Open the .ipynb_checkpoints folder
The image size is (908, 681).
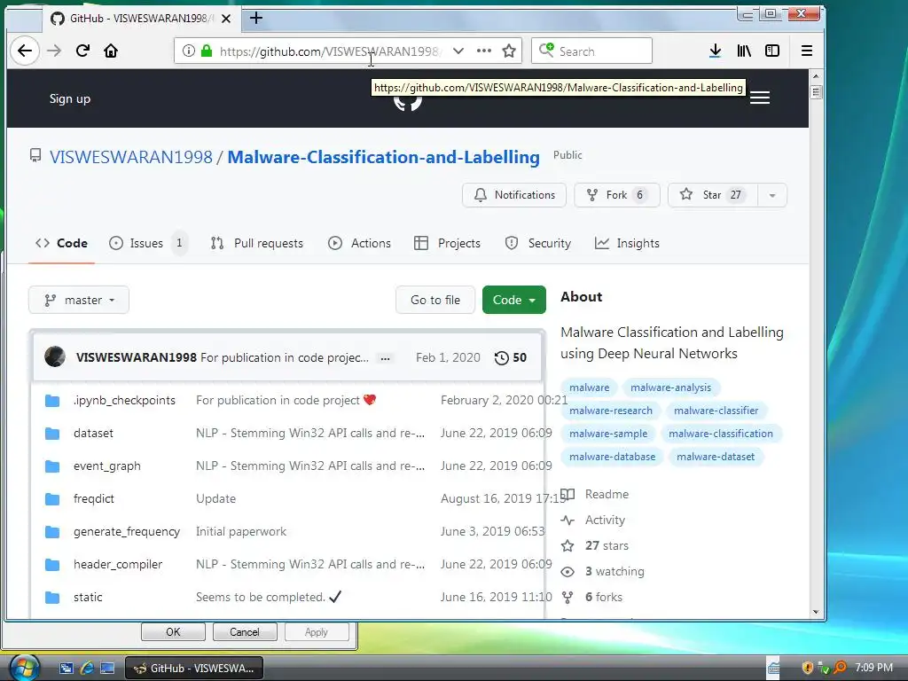point(124,400)
